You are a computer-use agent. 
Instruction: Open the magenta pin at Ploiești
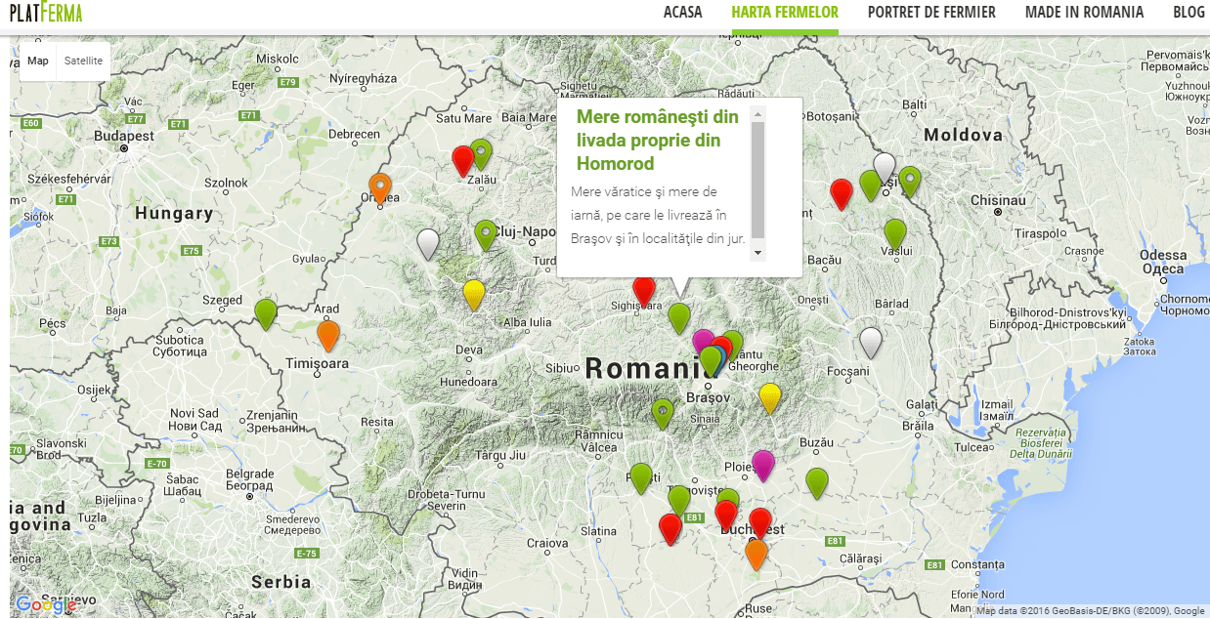coord(763,466)
